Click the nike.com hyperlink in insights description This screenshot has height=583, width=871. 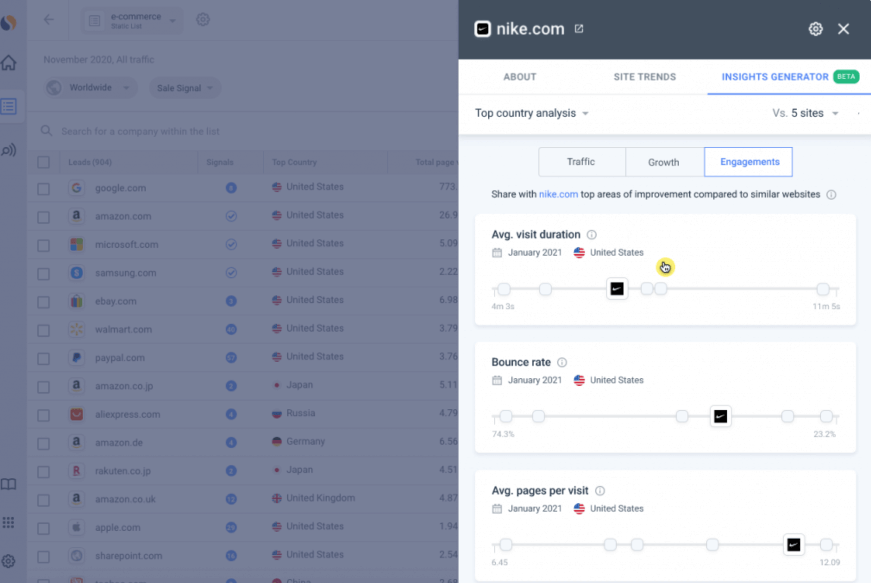559,194
